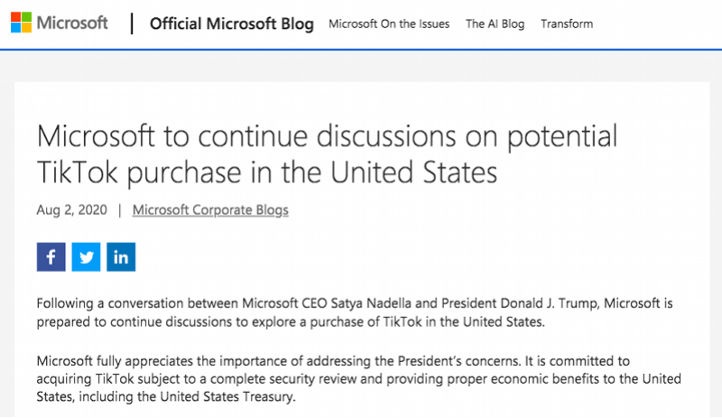Share the article on LinkedIn

[121, 256]
